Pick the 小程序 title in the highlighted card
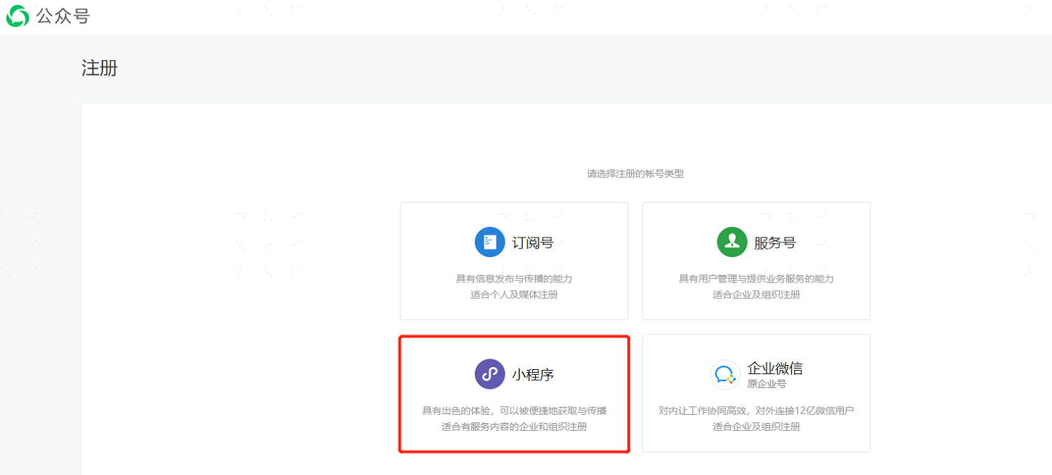This screenshot has height=475, width=1052. click(533, 375)
